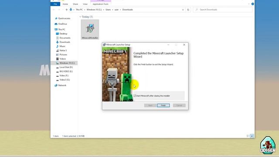Click the Network icon in sidebar
The image size is (279, 157).
[x=56, y=85]
